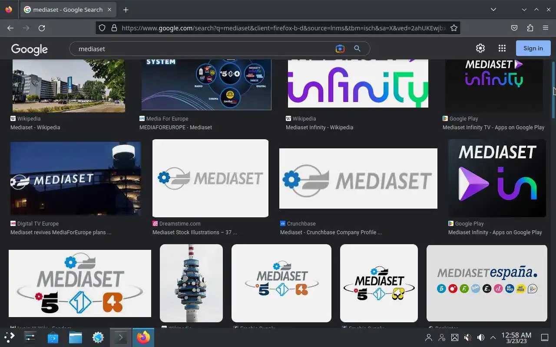This screenshot has height=347, width=556.
Task: Open Firefox application hamburger menu
Action: point(546,28)
